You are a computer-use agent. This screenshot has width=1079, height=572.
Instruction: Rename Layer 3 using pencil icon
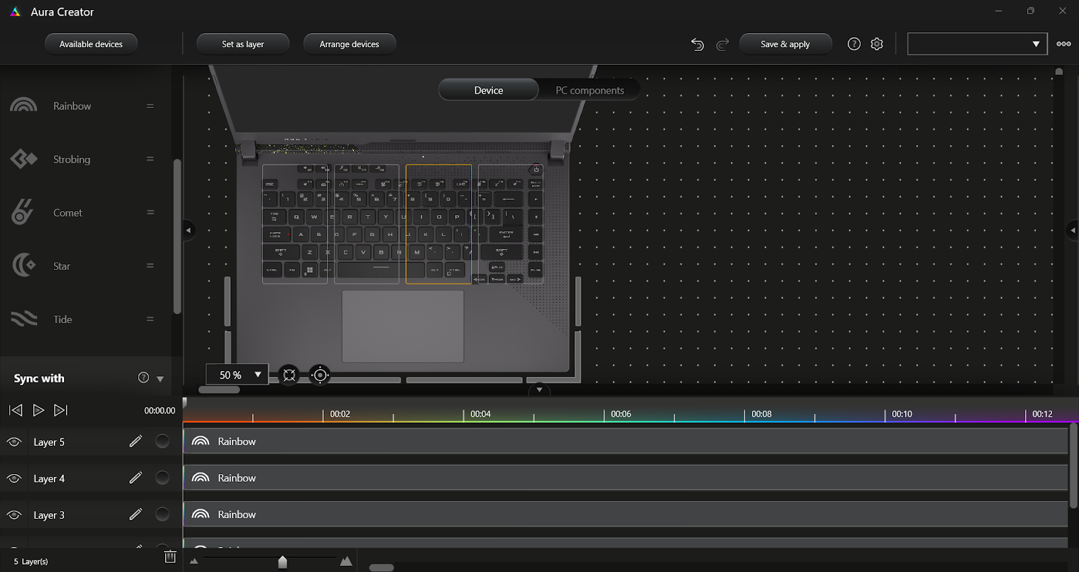coord(136,514)
